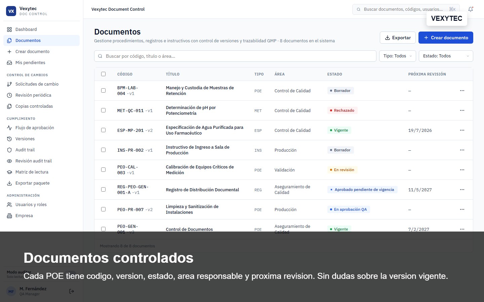484x302 pixels.
Task: Click the Aprobado pendiente de vigencia badge
Action: [x=362, y=190]
